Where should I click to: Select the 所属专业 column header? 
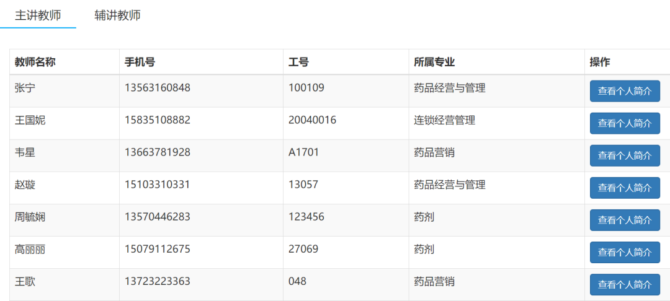(x=434, y=63)
